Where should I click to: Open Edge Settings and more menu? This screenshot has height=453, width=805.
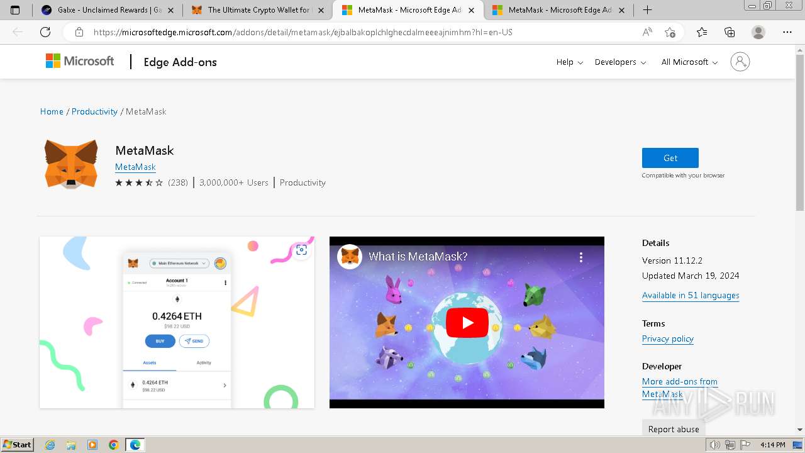coord(787,32)
